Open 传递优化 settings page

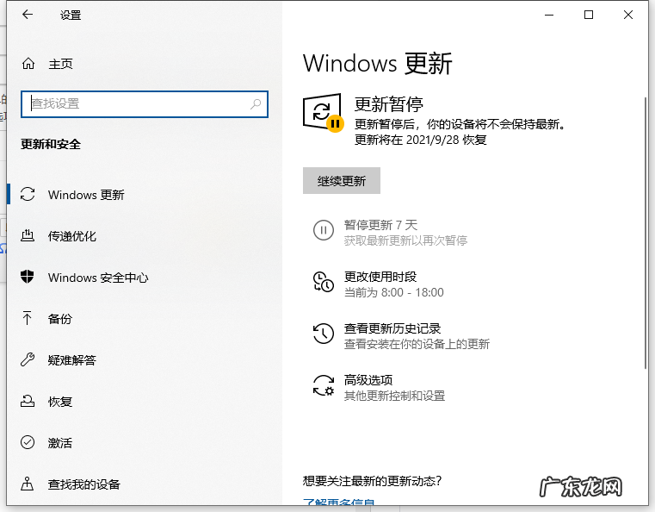[71, 236]
